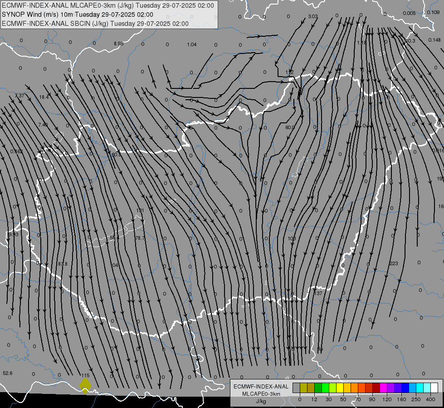The image size is (444, 408).
Task: Click the map value 83.8
Action: [63, 263]
